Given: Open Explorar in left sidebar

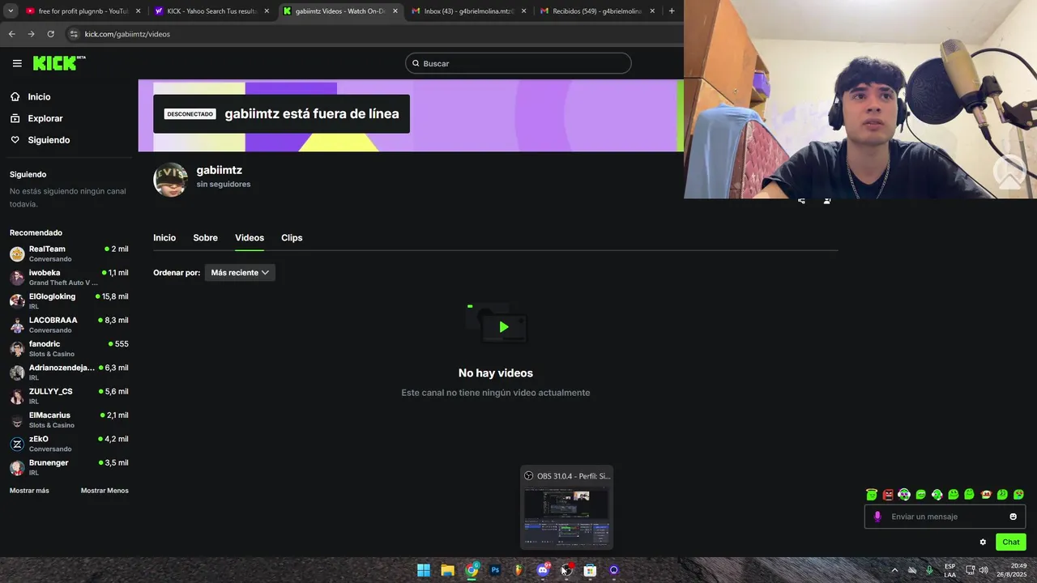Looking at the screenshot, I should (45, 118).
